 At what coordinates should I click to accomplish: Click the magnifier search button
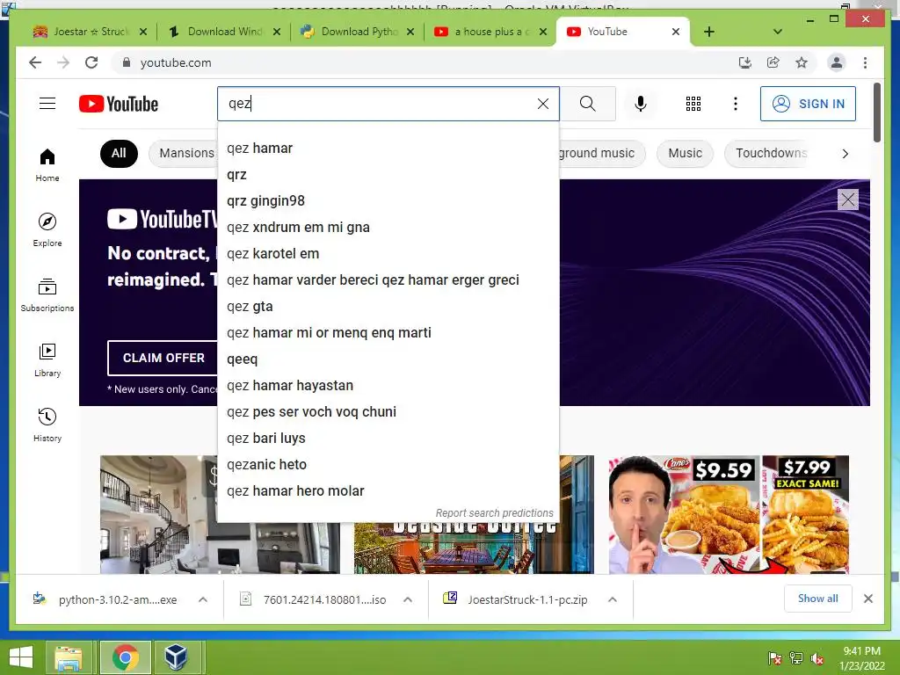point(587,104)
